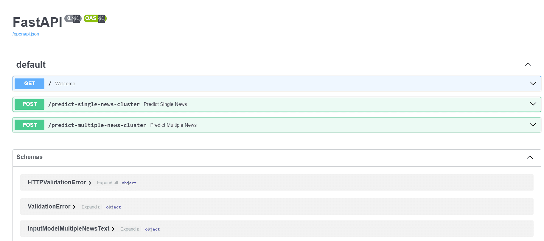The height and width of the screenshot is (241, 544).
Task: Click object type label of inputModelMultipleNewsText
Action: 153,229
